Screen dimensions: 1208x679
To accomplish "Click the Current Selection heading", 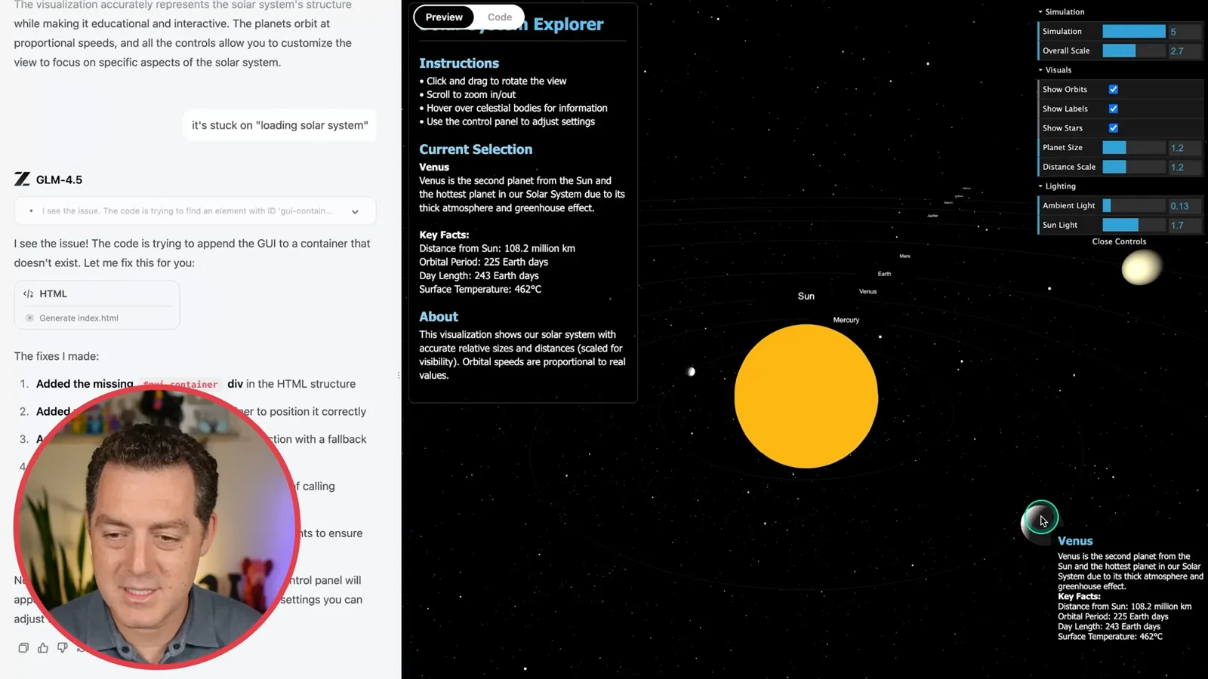I will tap(476, 149).
